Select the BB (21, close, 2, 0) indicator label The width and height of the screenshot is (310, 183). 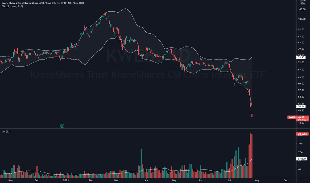tap(12, 6)
